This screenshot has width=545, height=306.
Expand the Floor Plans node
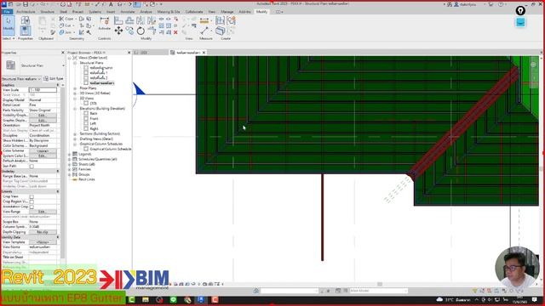coord(75,88)
